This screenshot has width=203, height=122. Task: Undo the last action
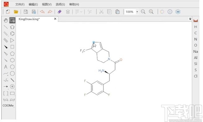42,12
